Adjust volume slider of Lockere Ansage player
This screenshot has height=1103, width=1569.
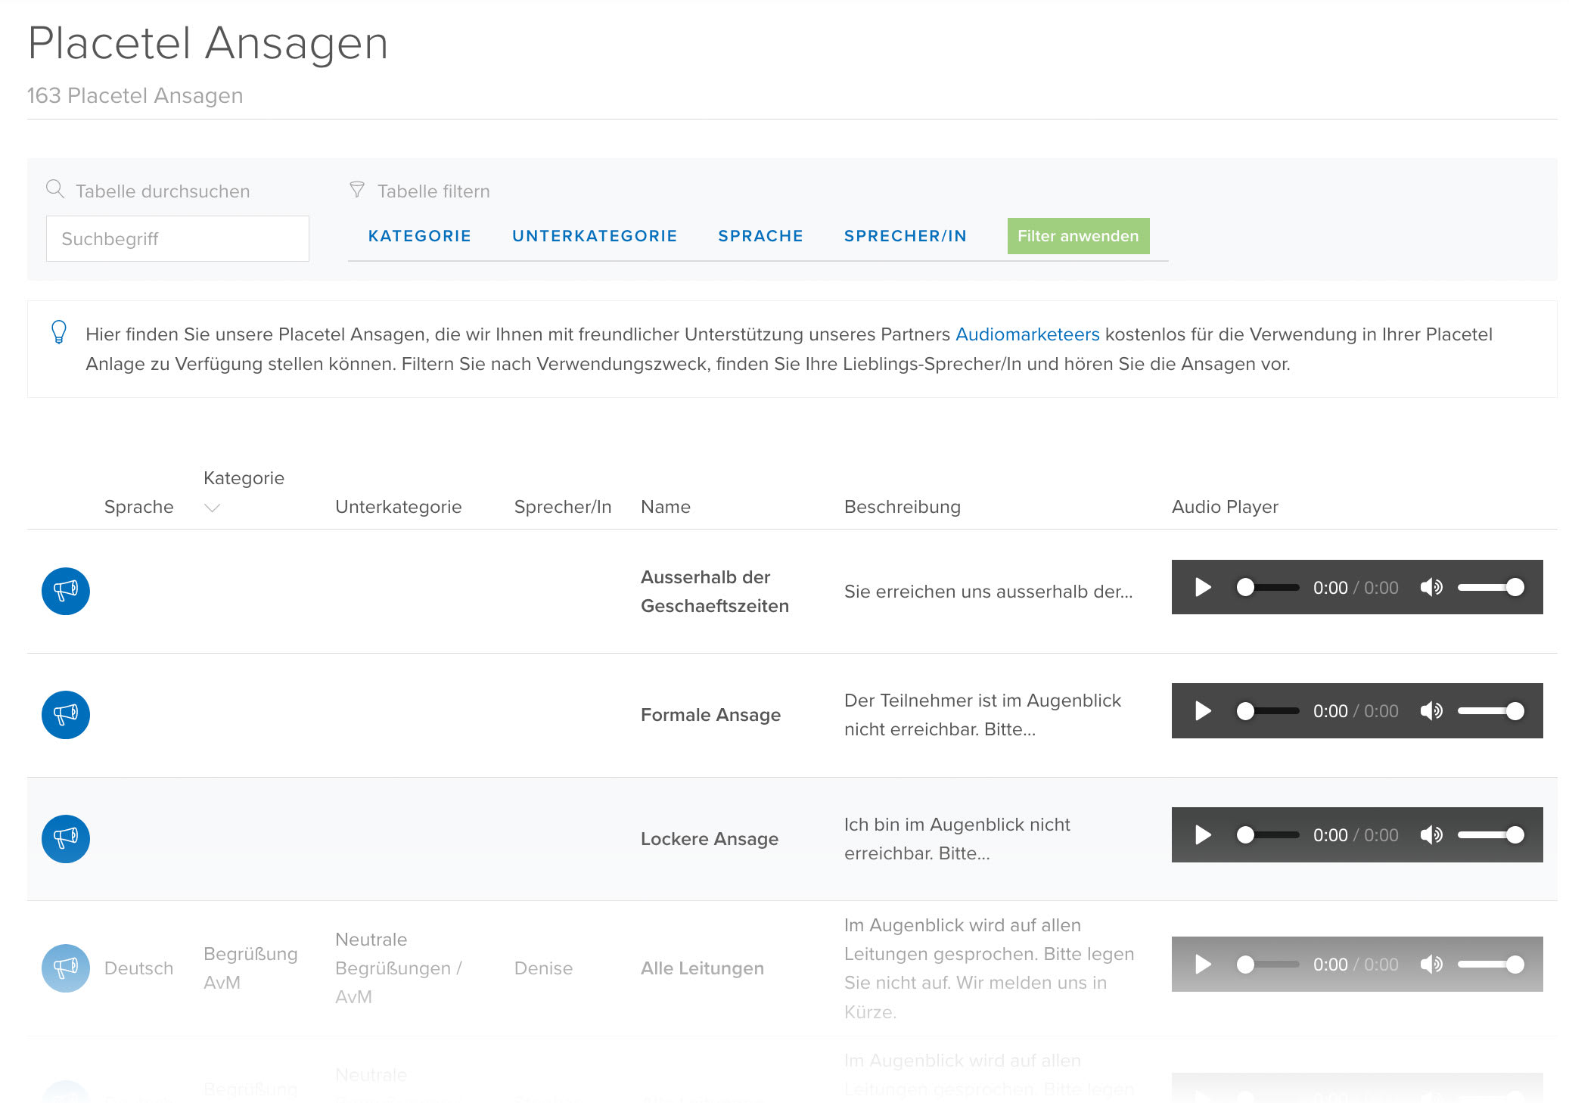(1490, 834)
